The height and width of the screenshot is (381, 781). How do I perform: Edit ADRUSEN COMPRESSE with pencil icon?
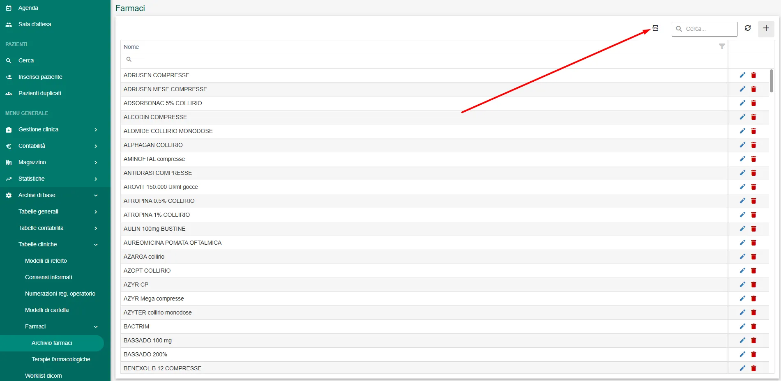(742, 75)
